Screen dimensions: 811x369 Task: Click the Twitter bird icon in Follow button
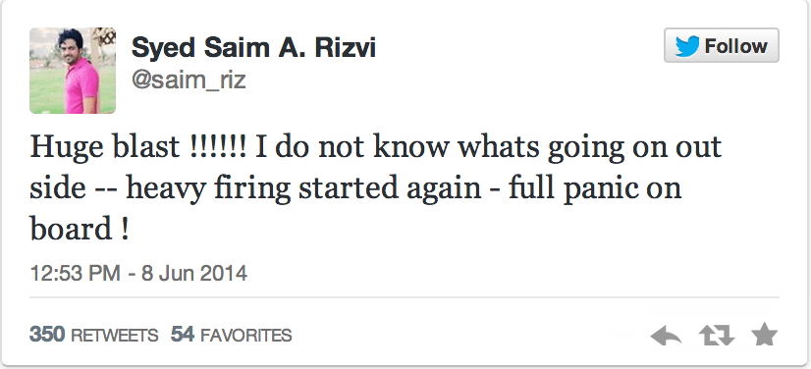point(687,46)
